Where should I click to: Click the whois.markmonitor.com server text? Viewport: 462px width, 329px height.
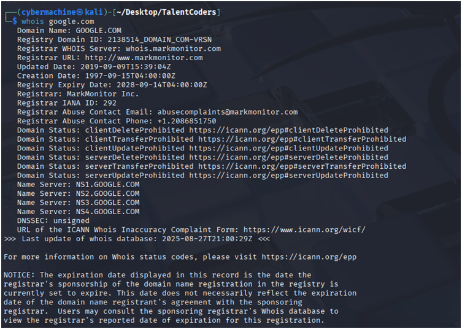click(173, 48)
